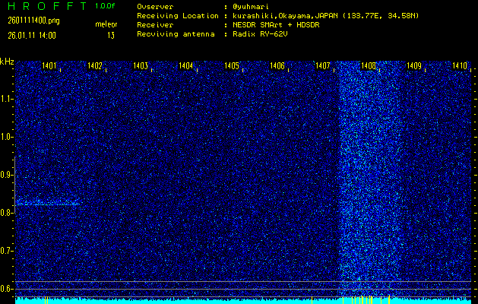Image resolution: width=478 pixels, height=304 pixels.
Task: Click the Recviving antenna label
Action: (x=176, y=34)
